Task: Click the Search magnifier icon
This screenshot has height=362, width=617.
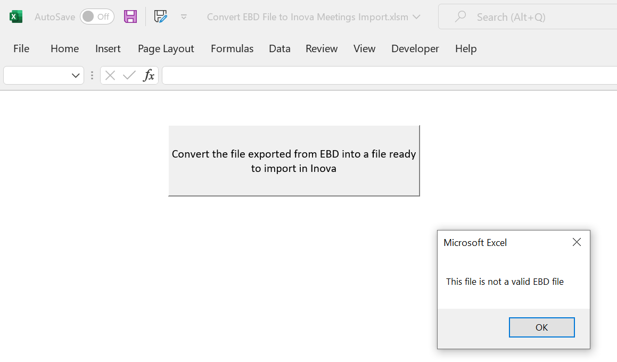Action: [460, 17]
